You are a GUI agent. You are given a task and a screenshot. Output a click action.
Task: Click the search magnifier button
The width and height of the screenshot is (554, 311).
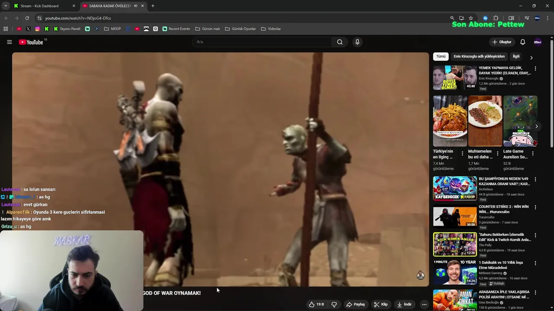(340, 42)
